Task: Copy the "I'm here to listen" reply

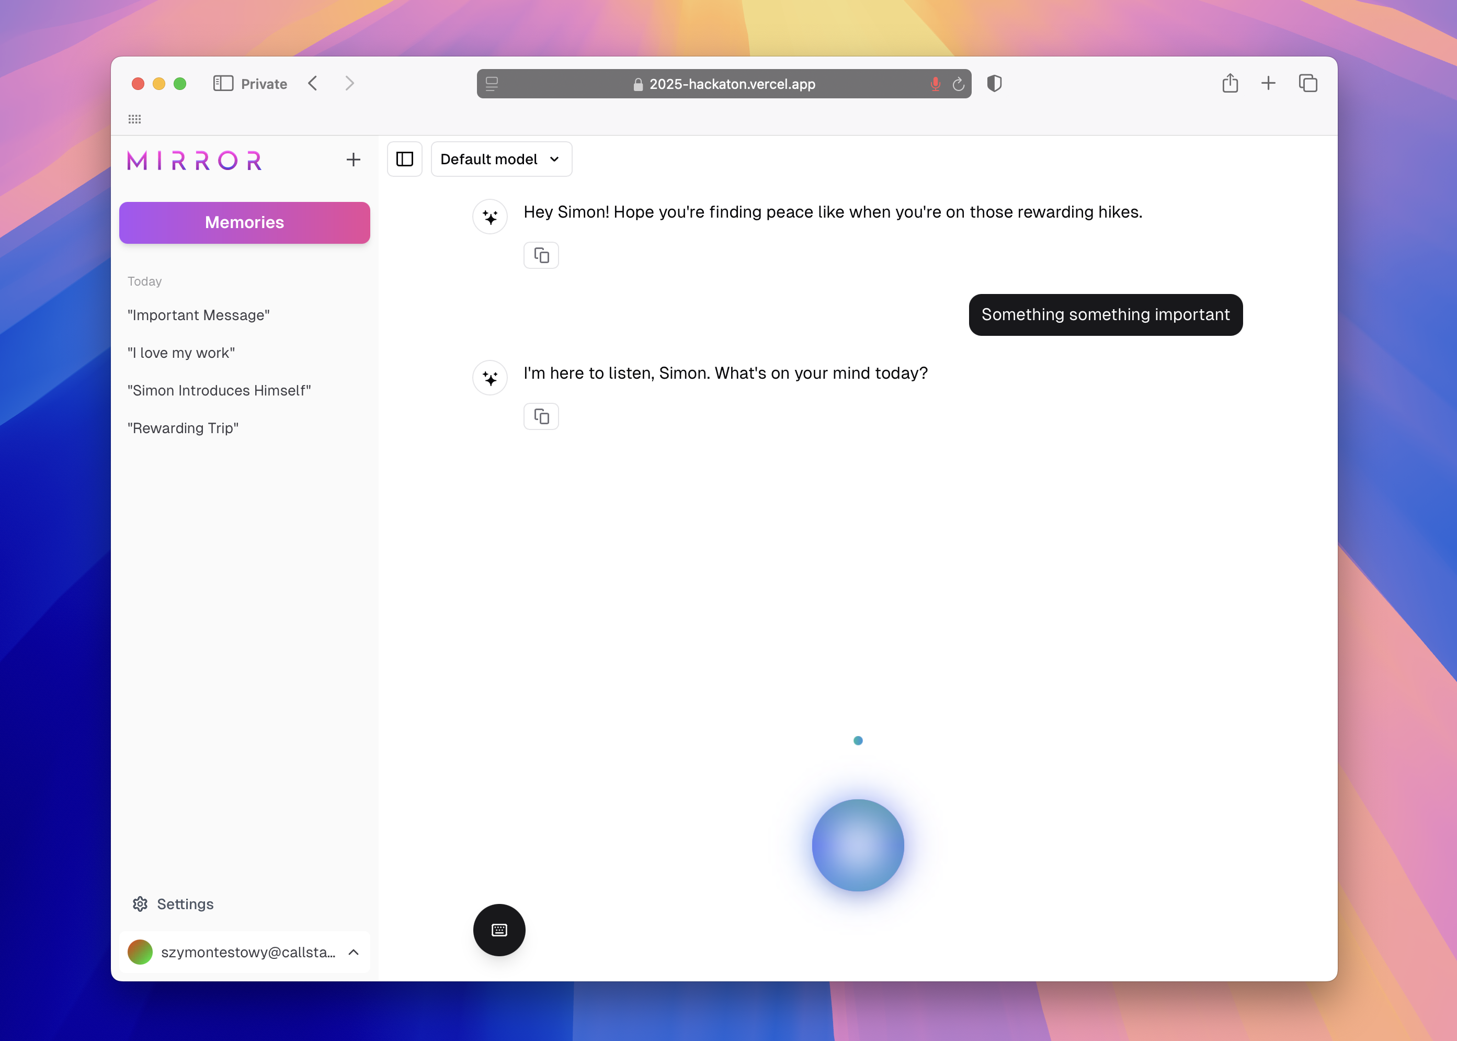Action: point(541,416)
